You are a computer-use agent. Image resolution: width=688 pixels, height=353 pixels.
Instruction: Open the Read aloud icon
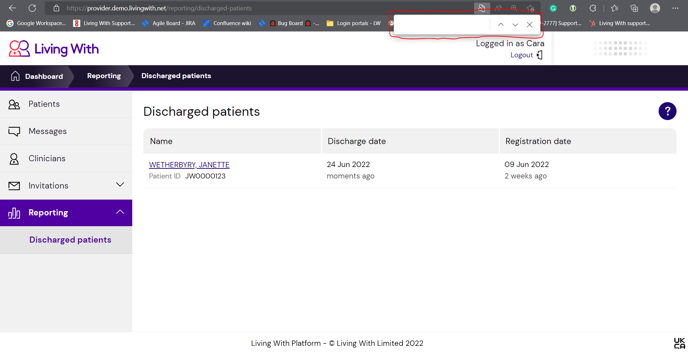pos(498,8)
